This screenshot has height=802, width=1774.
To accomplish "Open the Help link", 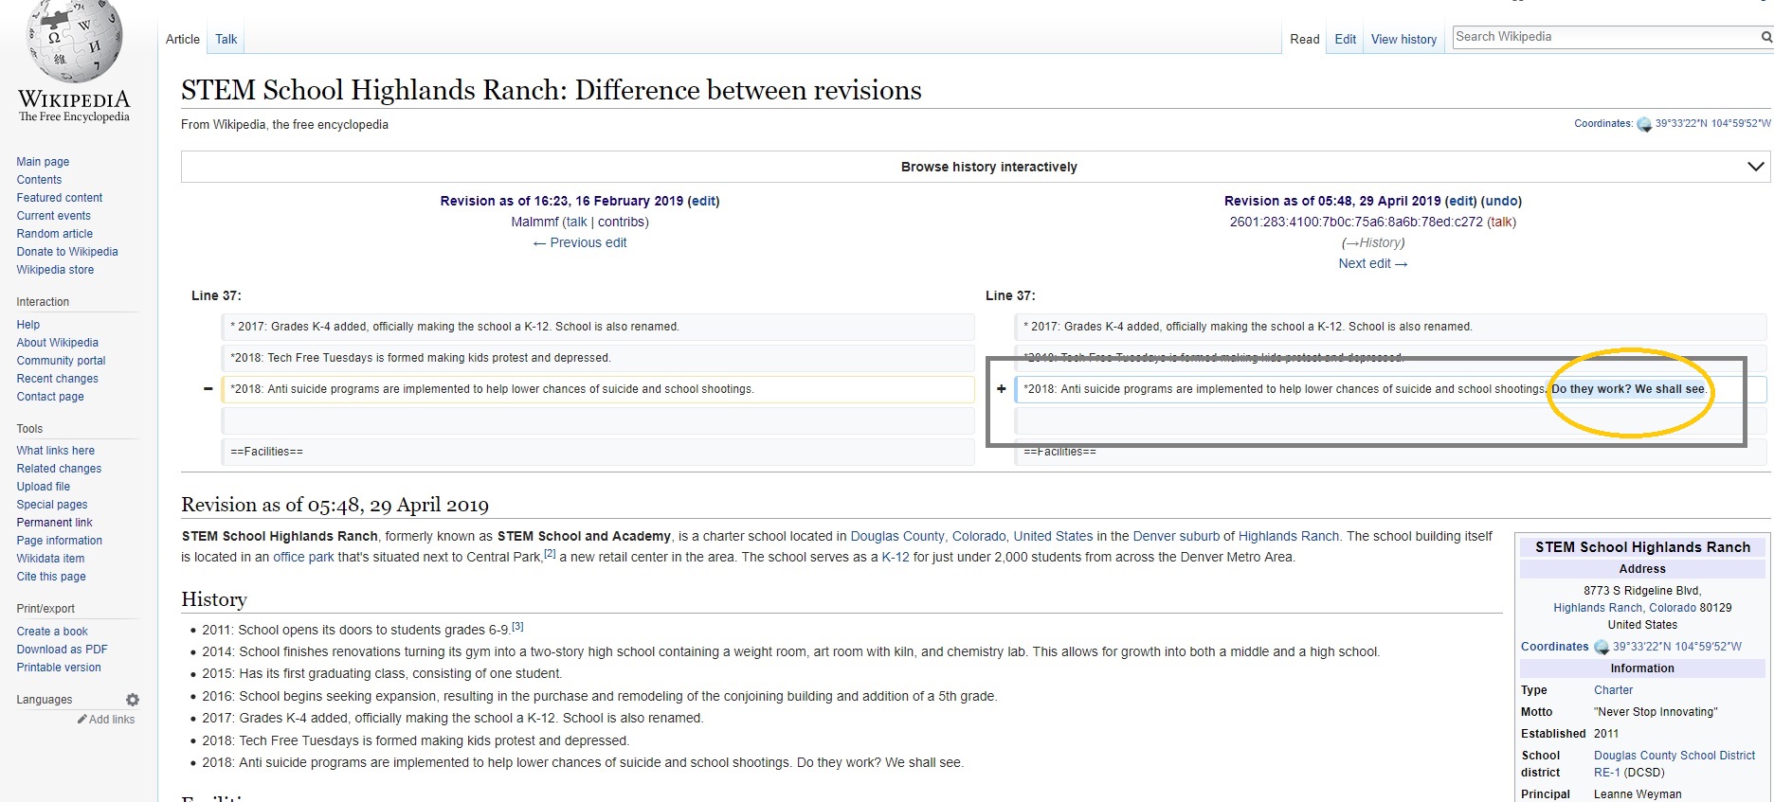I will [28, 325].
